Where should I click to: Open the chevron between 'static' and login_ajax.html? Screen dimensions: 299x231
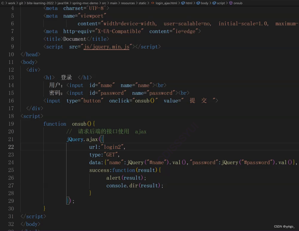click(x=148, y=3)
